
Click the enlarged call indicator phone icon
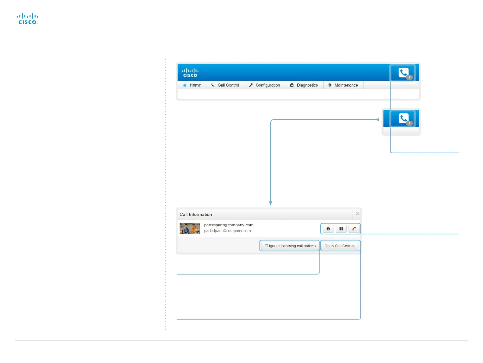[x=404, y=119]
